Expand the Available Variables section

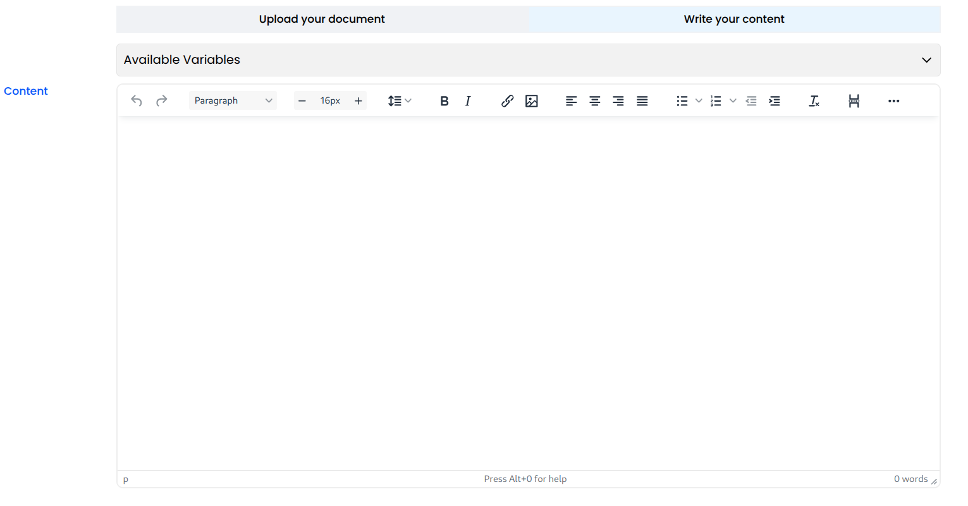[926, 59]
